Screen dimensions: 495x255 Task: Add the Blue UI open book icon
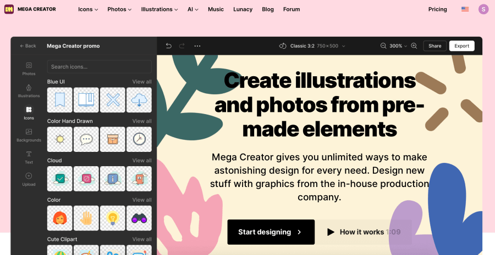pyautogui.click(x=86, y=100)
